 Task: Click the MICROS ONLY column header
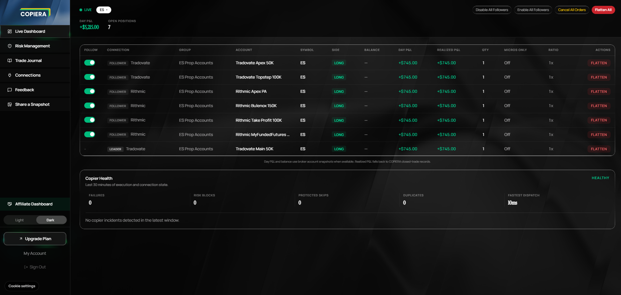(515, 50)
